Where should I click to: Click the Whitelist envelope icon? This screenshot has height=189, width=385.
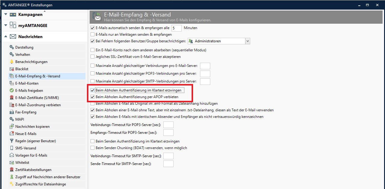[x=12, y=163]
